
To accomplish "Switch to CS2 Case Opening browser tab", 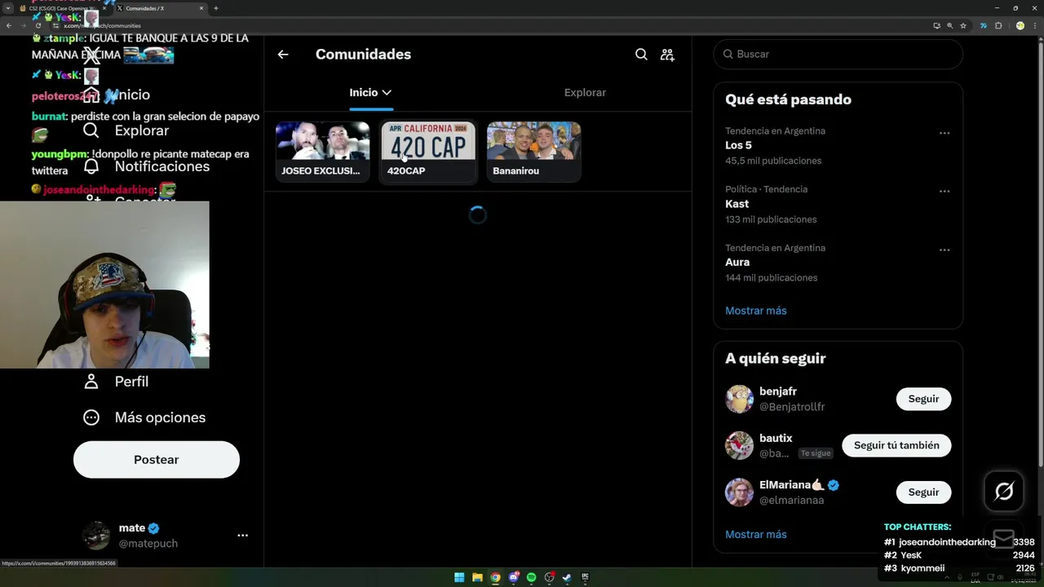I will (x=64, y=8).
